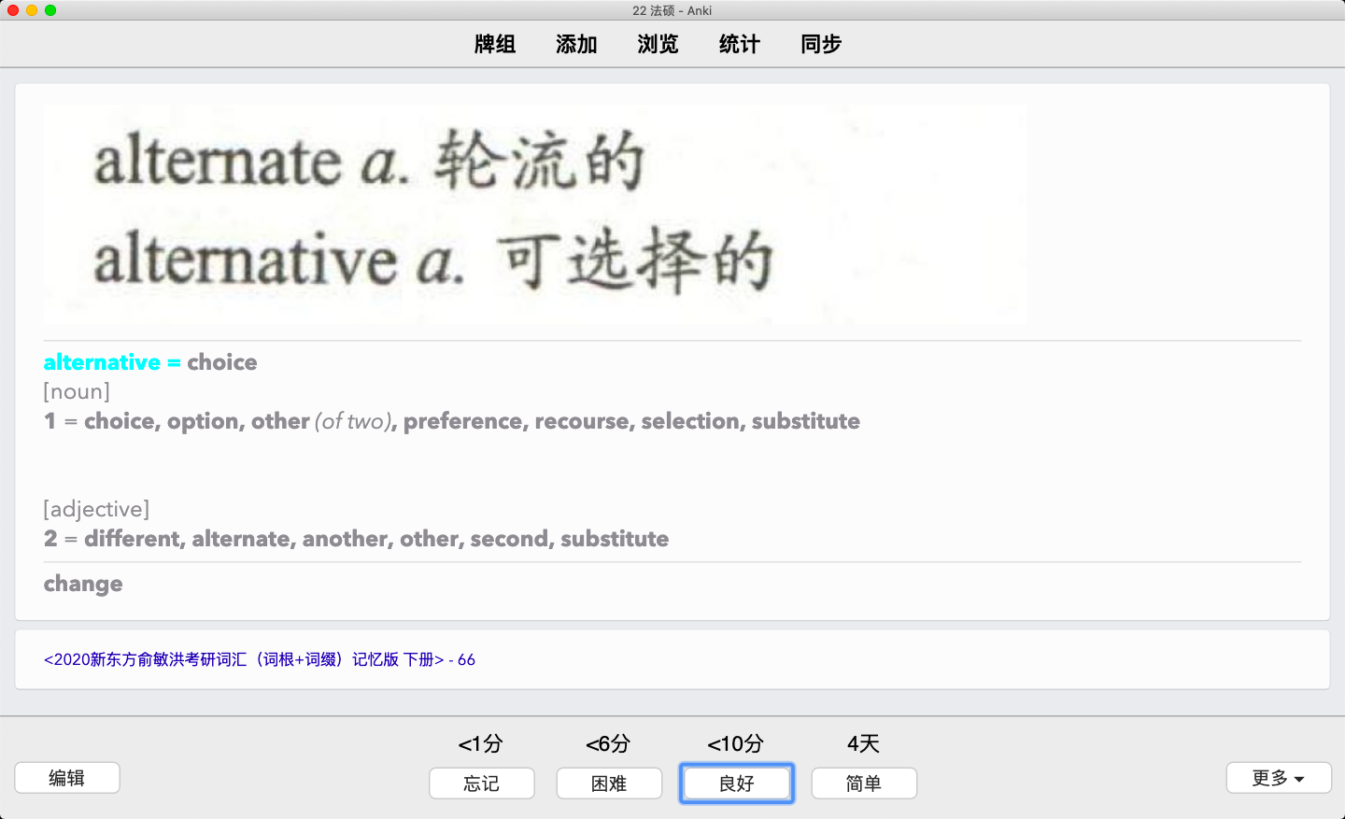Answer card with 忘记 button

482,784
